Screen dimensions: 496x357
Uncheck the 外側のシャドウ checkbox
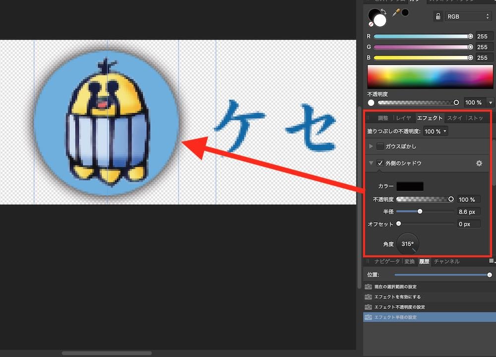(380, 163)
